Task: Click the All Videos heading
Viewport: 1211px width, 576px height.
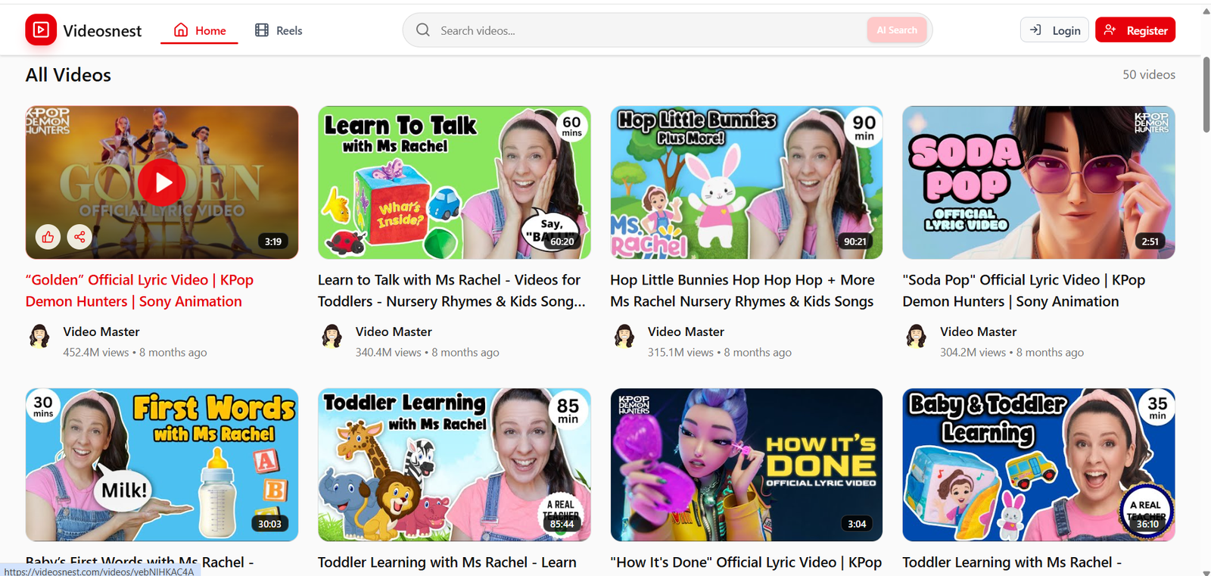Action: point(68,75)
